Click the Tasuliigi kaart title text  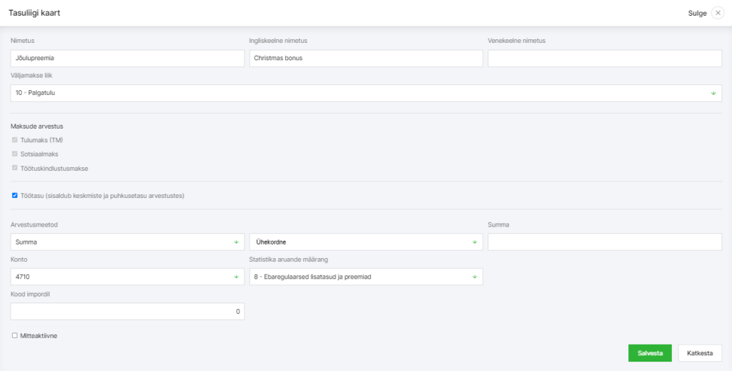click(x=34, y=13)
